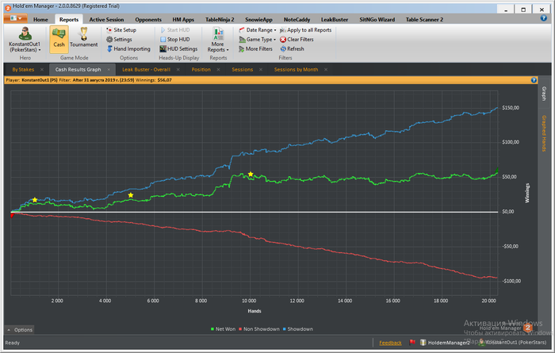
Task: Switch to Leak Buster - Overall tab
Action: point(146,69)
